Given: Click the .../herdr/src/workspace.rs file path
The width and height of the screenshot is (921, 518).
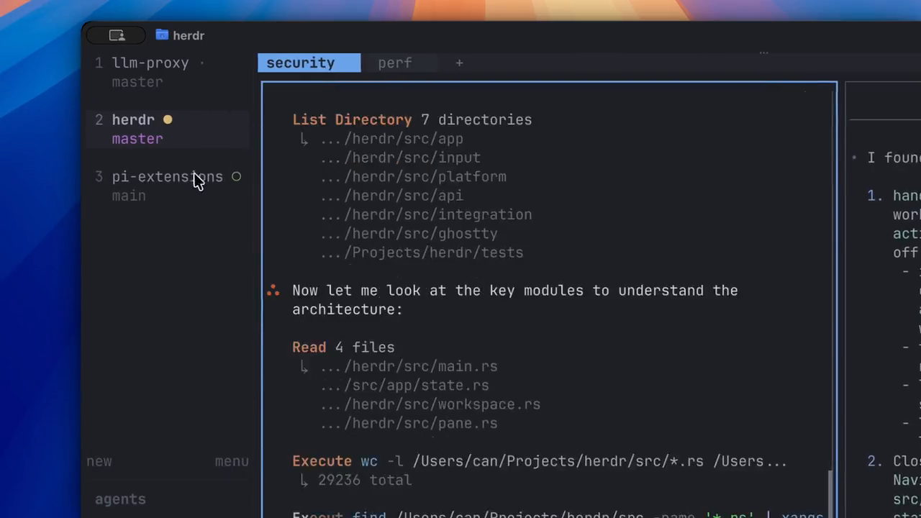Looking at the screenshot, I should [431, 404].
